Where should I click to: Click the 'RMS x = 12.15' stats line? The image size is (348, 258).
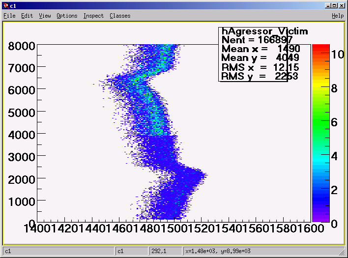tap(260, 67)
